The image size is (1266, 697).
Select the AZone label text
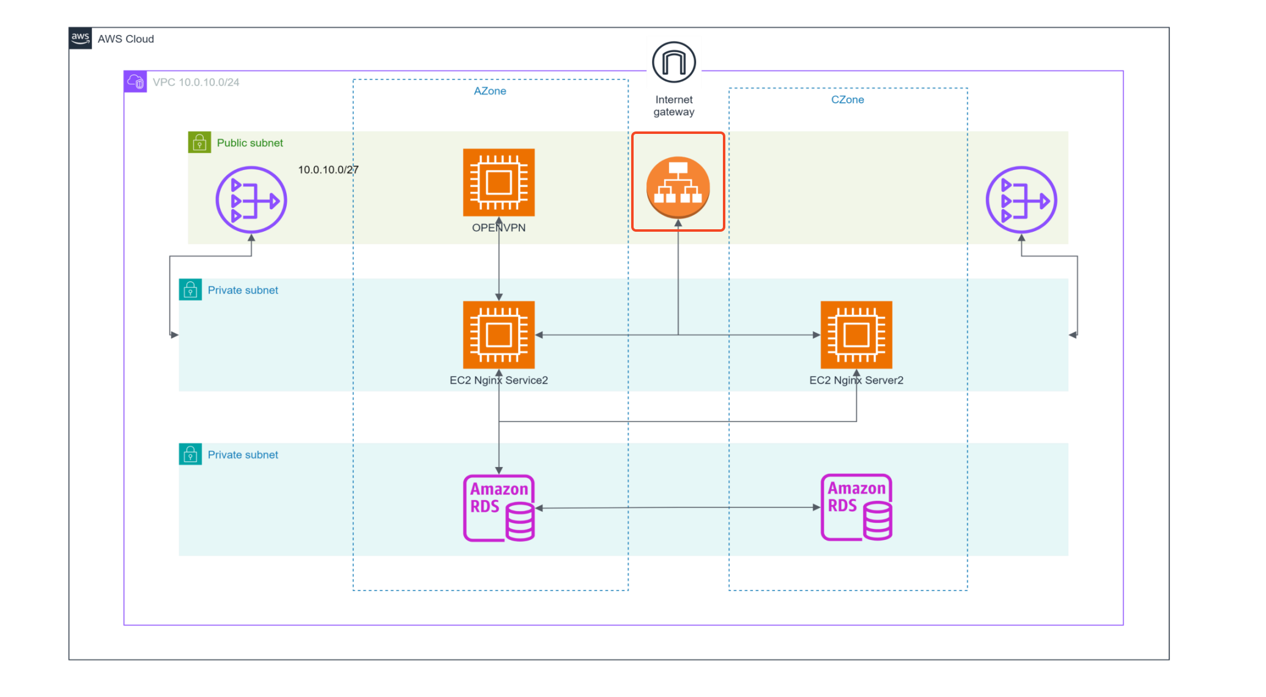(490, 91)
